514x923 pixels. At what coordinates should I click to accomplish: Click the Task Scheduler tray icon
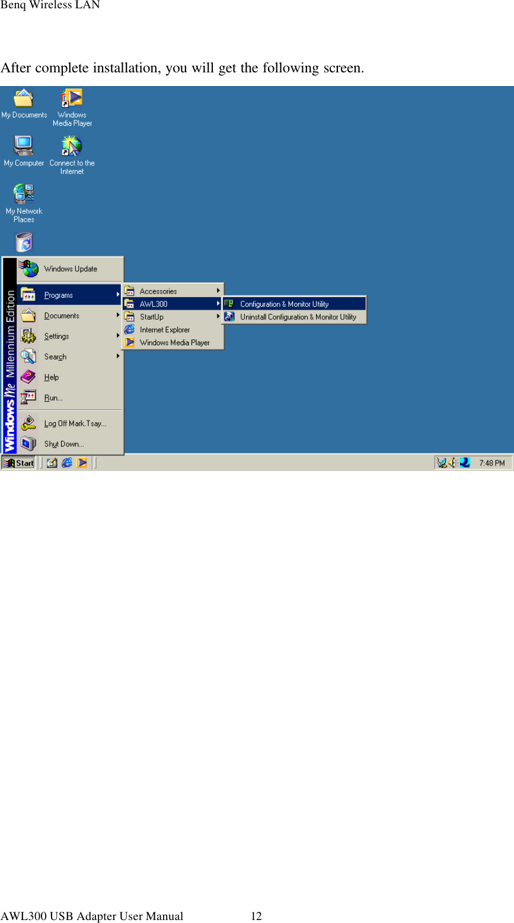(442, 463)
